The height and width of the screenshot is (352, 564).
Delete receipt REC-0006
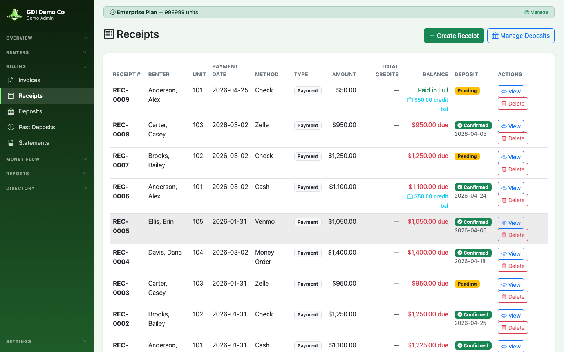[x=513, y=200]
